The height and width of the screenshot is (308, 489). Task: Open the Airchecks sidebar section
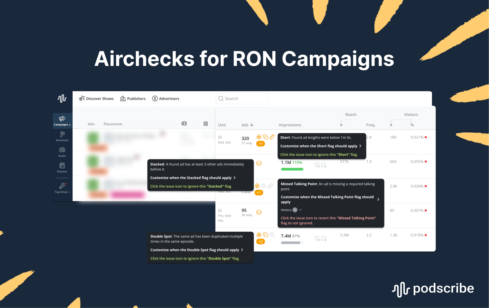pos(62,136)
